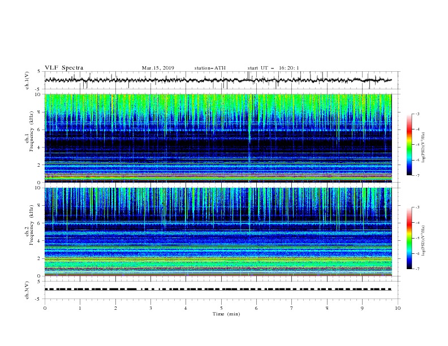Click the ch.1 spectrogram panel
This screenshot has width=448, height=346.
point(218,138)
